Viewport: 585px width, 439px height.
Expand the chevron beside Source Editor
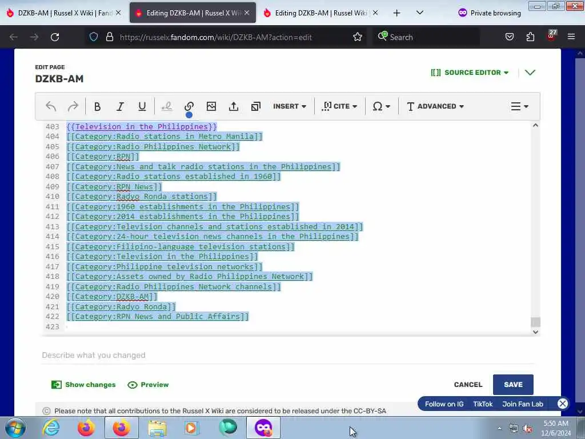[530, 73]
